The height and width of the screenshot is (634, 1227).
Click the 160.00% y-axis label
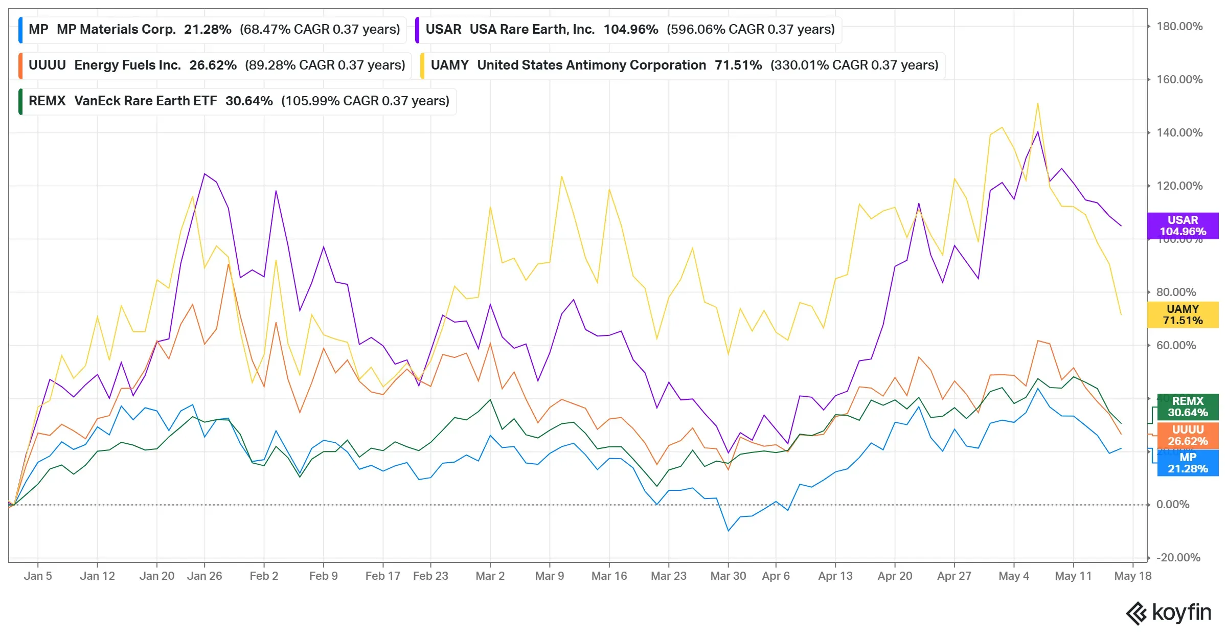(1179, 80)
